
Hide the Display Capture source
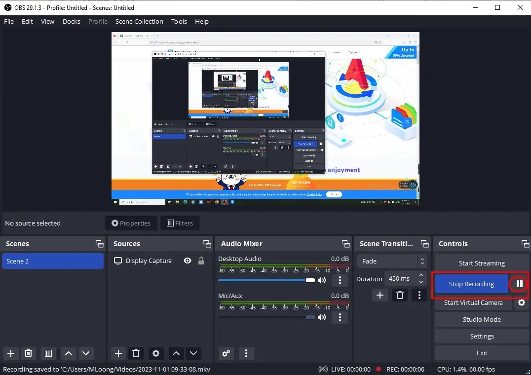point(187,261)
